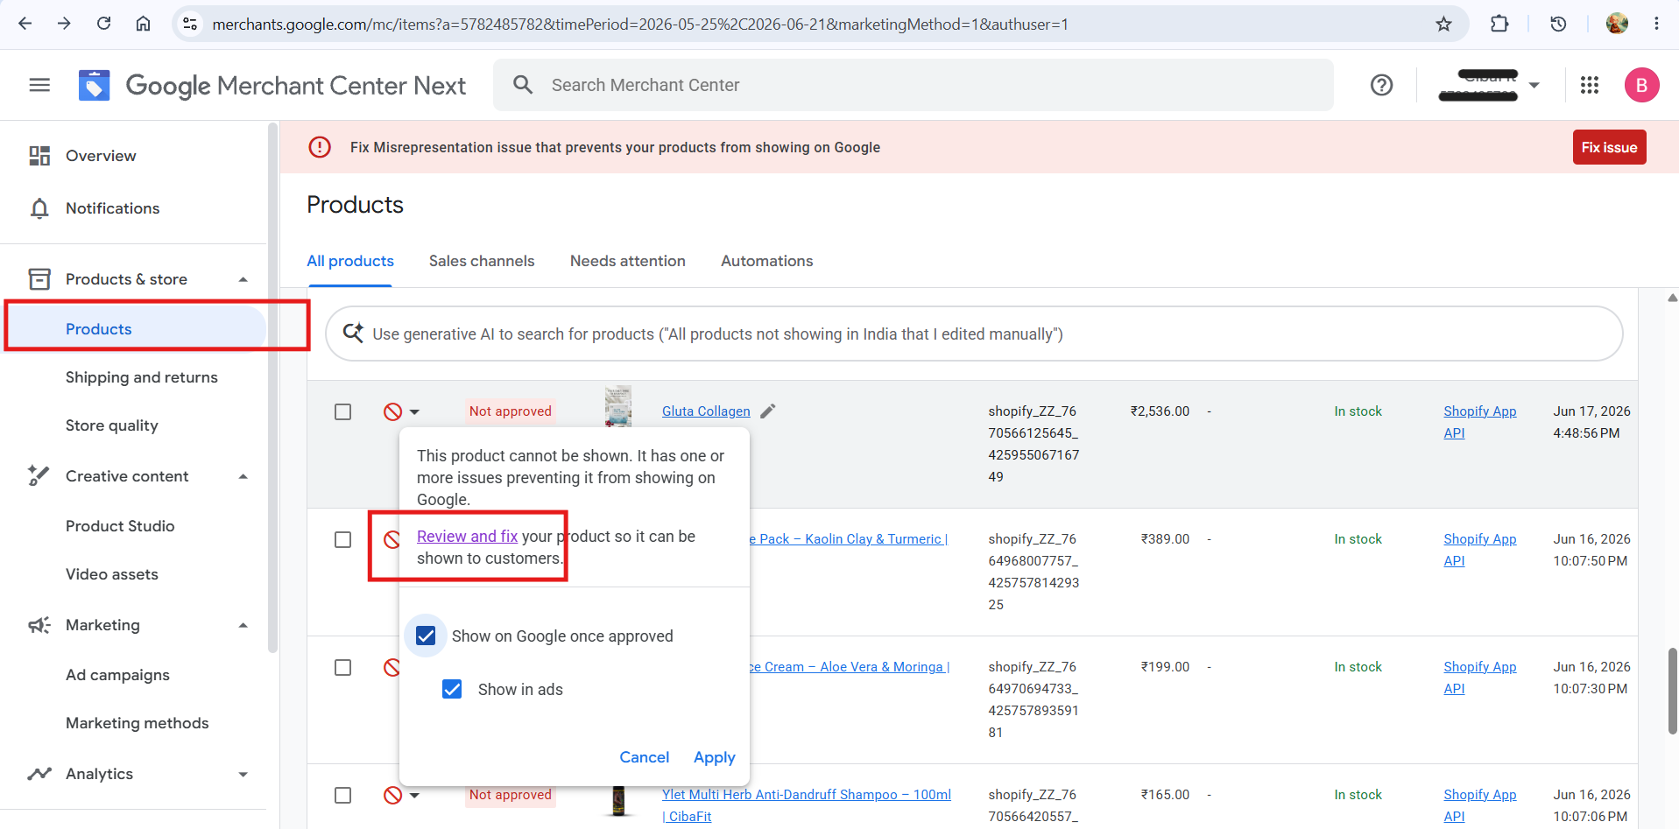
Task: Edit Gluta Collagen title pencil icon
Action: tap(768, 411)
